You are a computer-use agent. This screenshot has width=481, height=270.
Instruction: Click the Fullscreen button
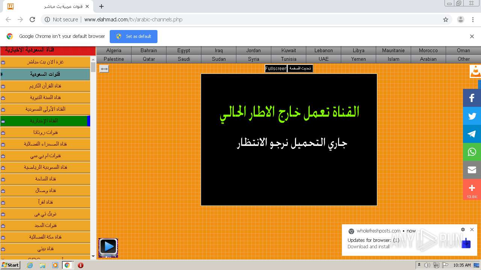pos(276,69)
